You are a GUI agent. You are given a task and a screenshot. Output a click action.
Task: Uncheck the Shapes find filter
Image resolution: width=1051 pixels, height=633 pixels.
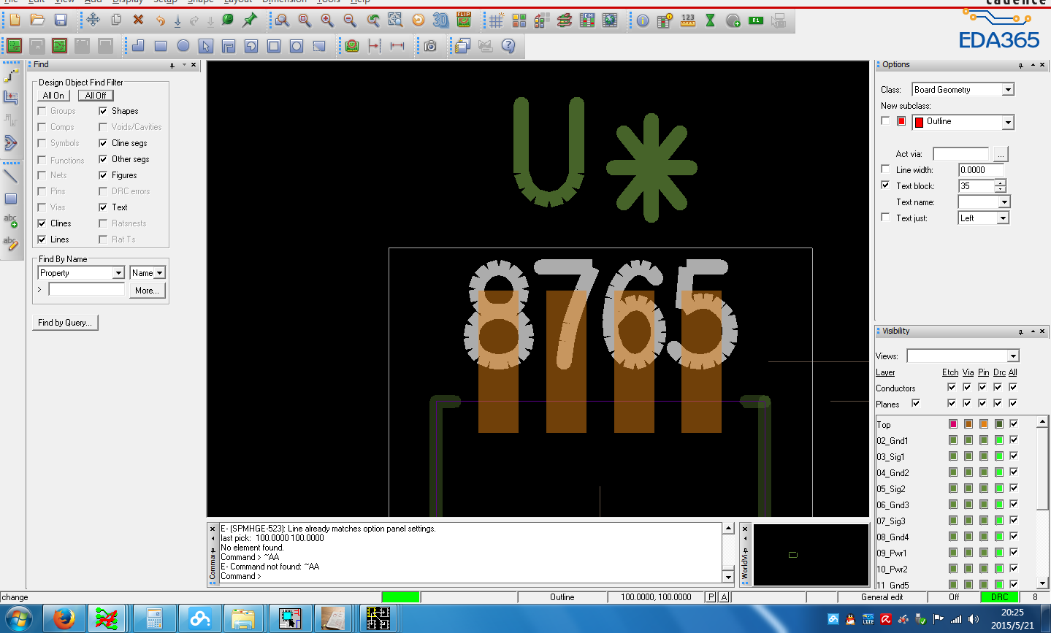point(103,111)
